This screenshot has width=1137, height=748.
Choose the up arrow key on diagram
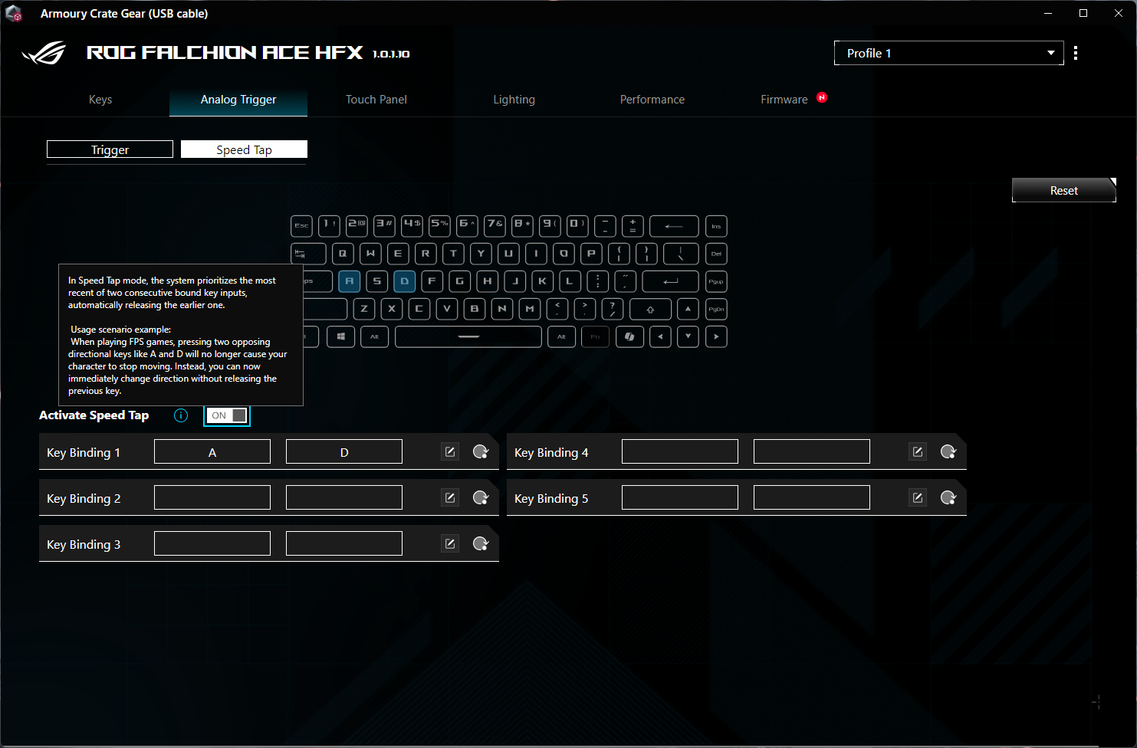688,309
